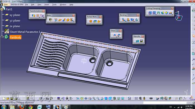Select the Wall tool in Walls toolbar
Image resolution: width=195 pixels, height=109 pixels.
(x=60, y=20)
